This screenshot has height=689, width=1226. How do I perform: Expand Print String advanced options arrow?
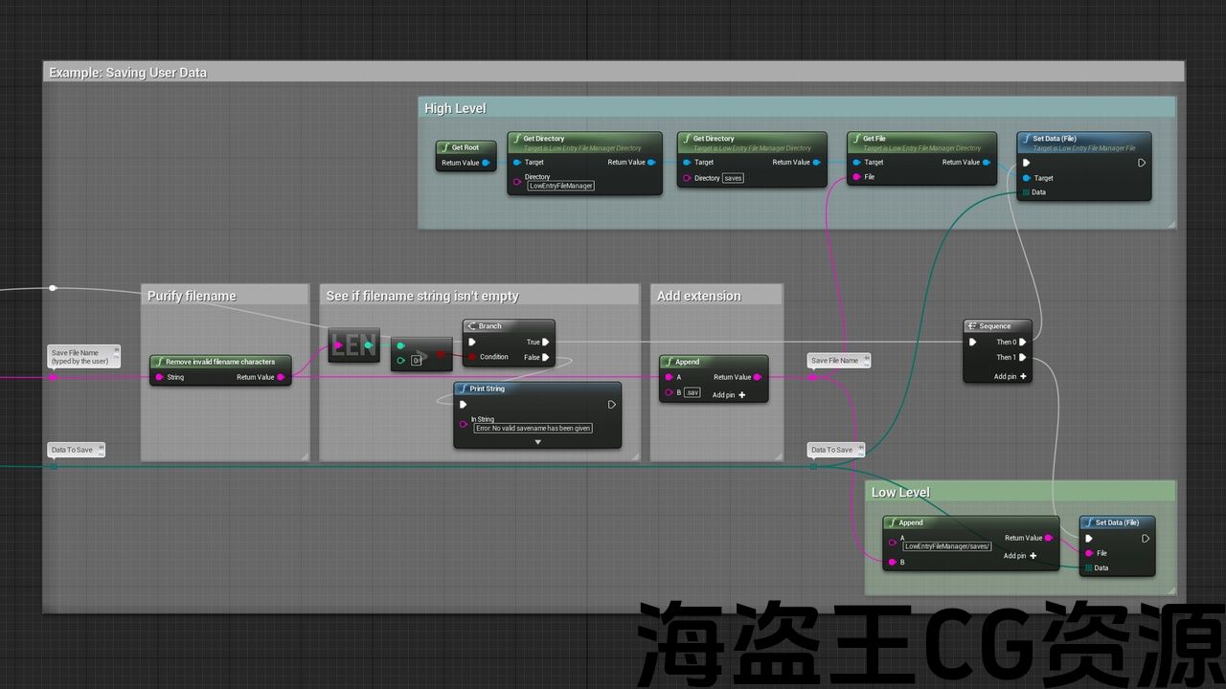pyautogui.click(x=537, y=442)
